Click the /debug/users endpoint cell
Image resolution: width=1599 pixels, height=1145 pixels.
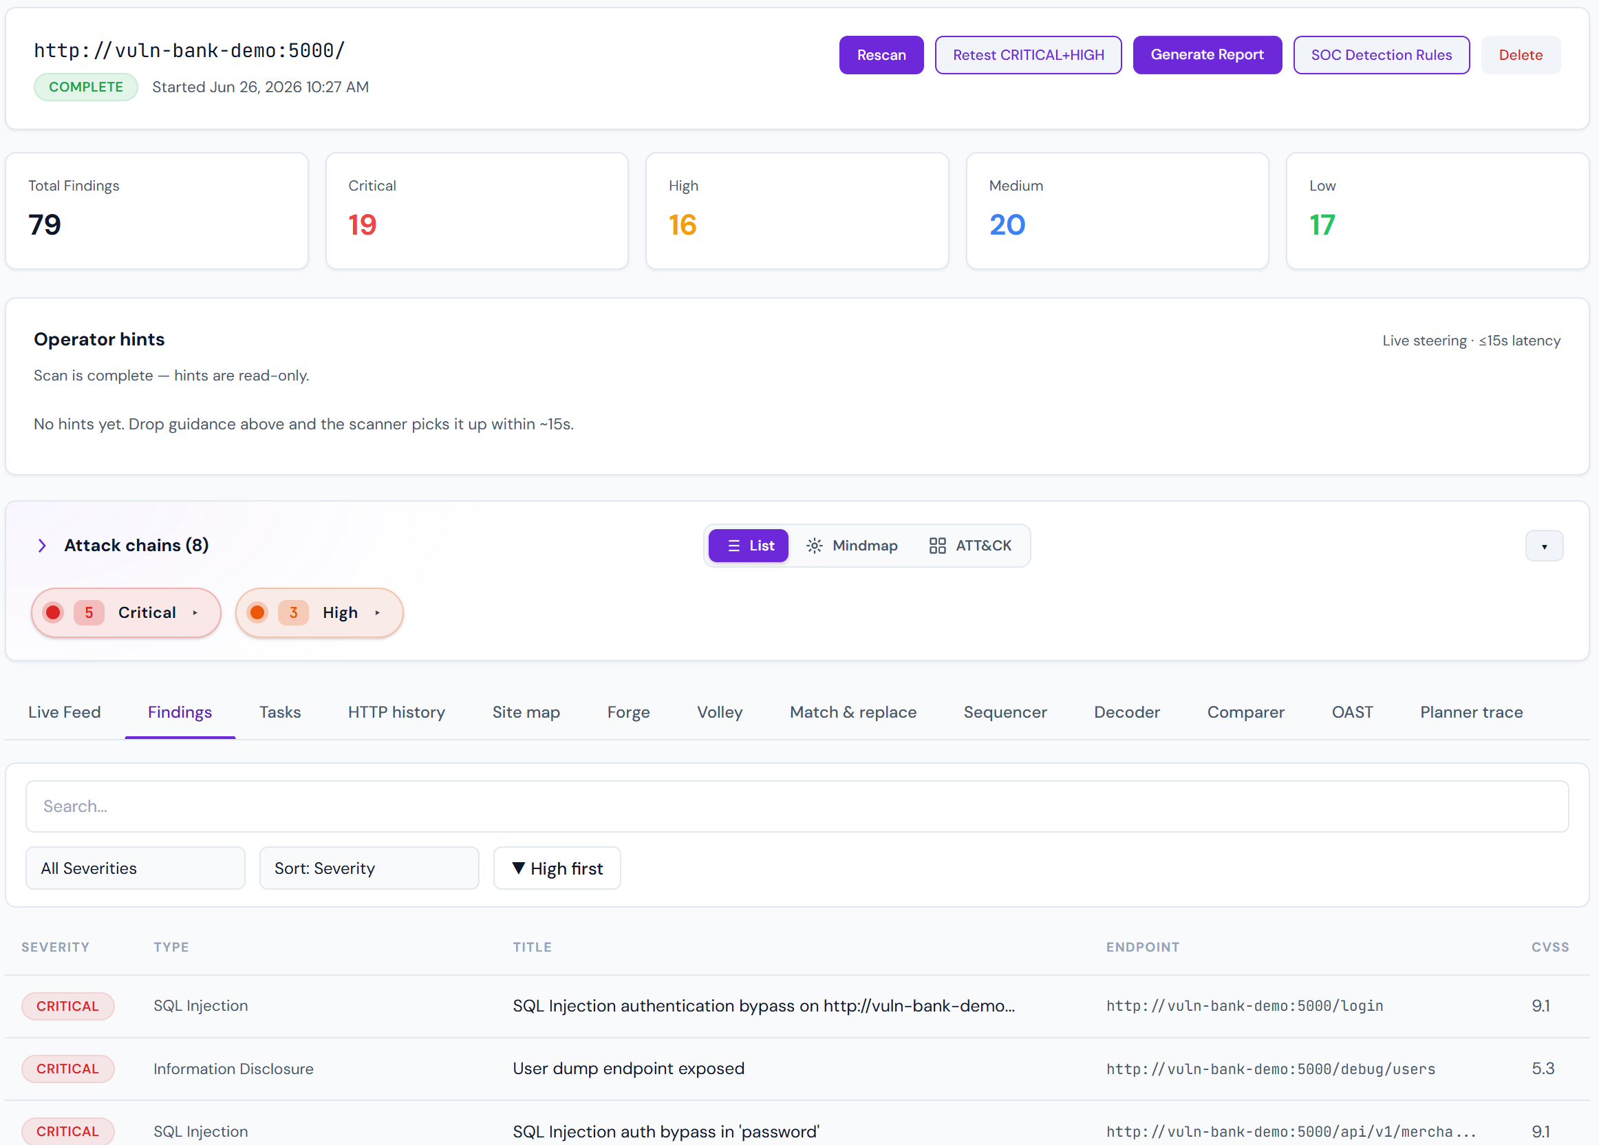(1270, 1069)
